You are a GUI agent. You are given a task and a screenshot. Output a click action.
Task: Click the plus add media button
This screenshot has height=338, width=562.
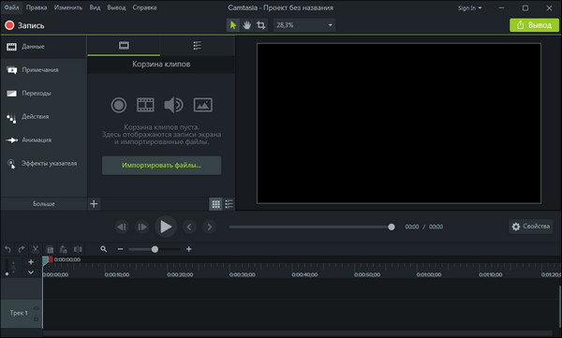(x=94, y=203)
